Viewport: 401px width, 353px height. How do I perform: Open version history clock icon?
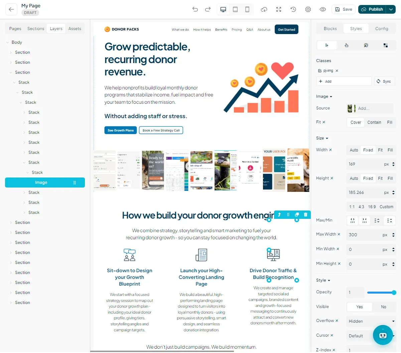click(x=293, y=9)
